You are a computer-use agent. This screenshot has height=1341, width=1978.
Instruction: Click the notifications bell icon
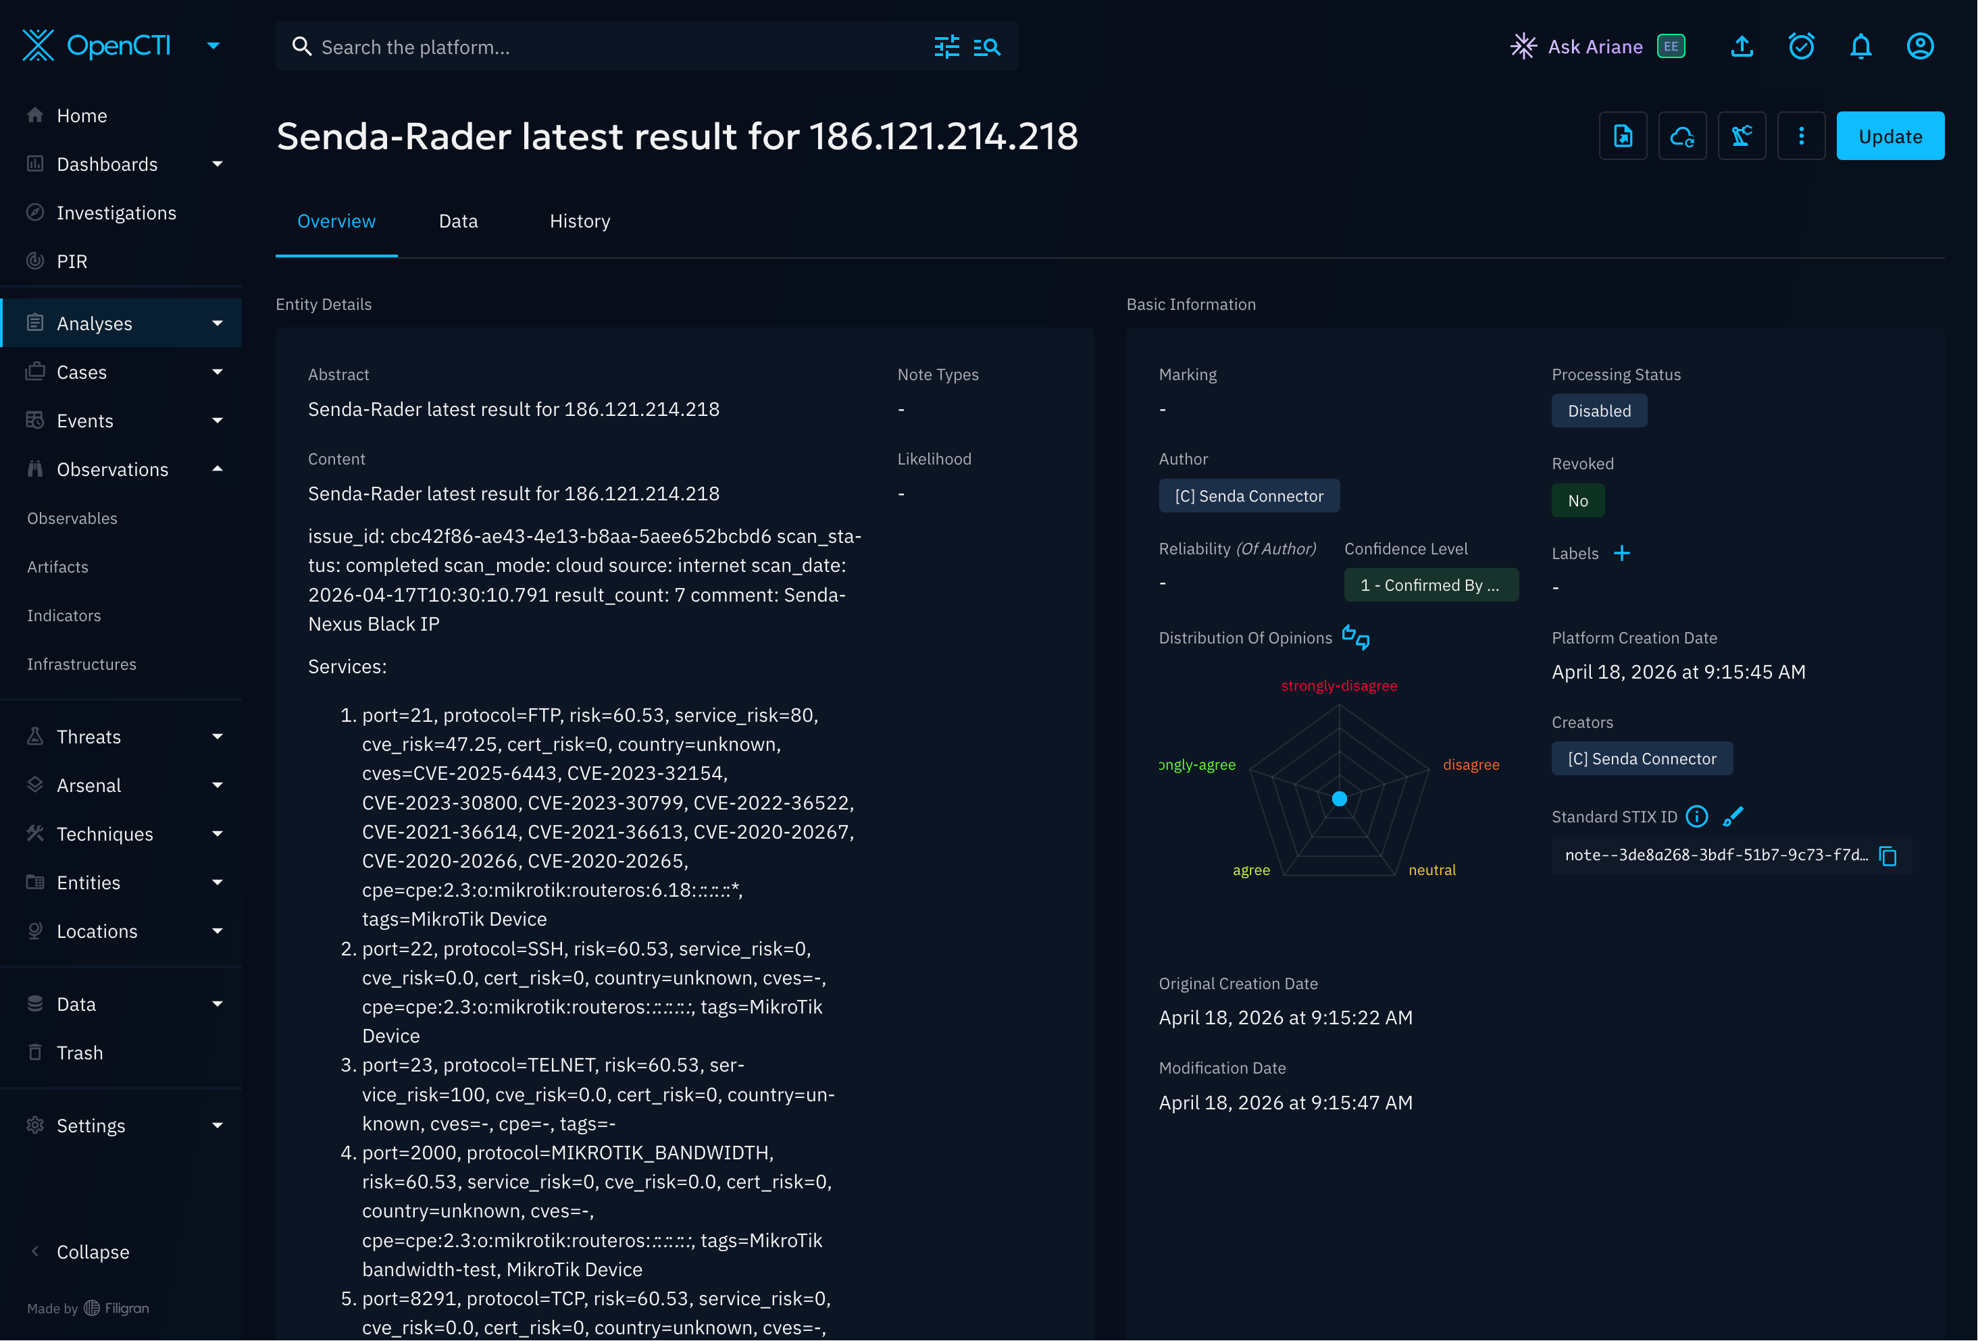[1860, 47]
